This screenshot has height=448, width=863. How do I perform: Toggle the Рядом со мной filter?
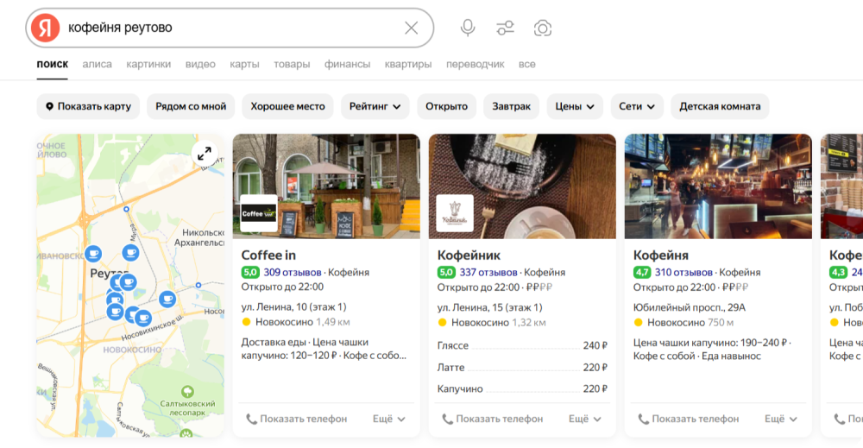tap(191, 106)
